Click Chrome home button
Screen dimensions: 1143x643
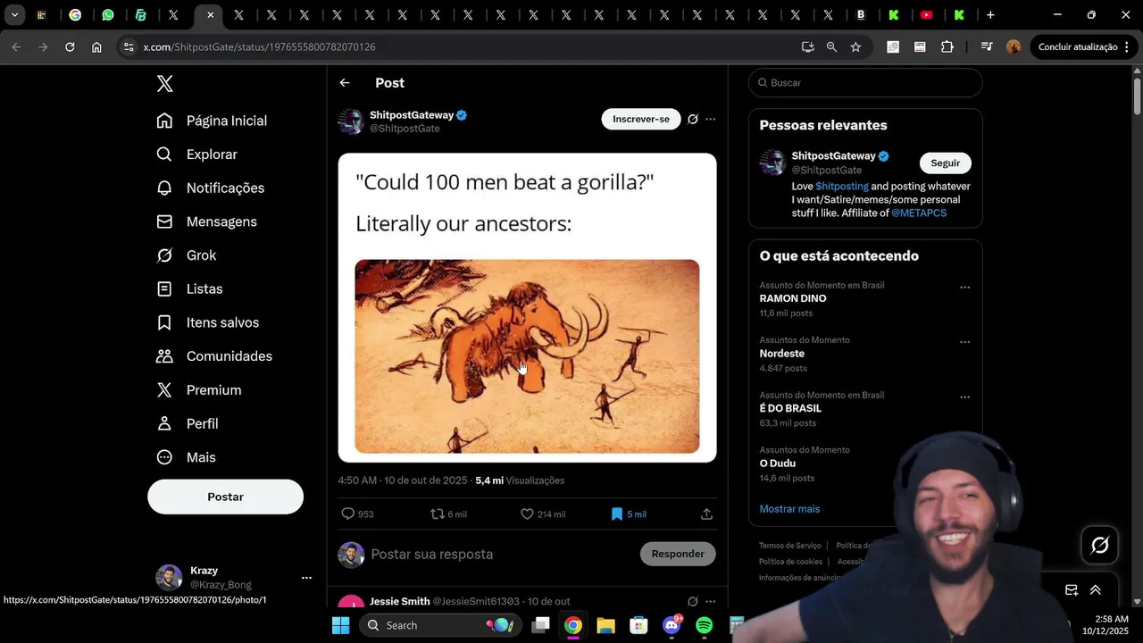tap(96, 46)
